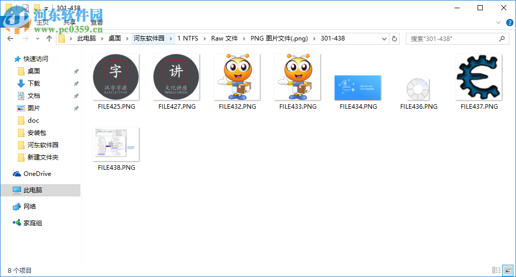Click the pin icon beside 下载

76,84
